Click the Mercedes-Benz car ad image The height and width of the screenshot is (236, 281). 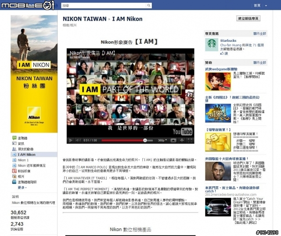pyautogui.click(x=218, y=207)
